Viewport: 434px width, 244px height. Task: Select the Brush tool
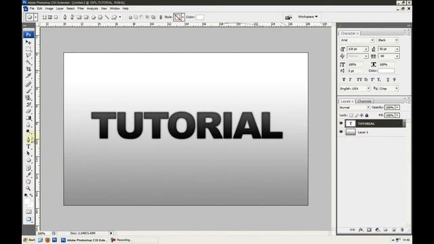pos(28,91)
